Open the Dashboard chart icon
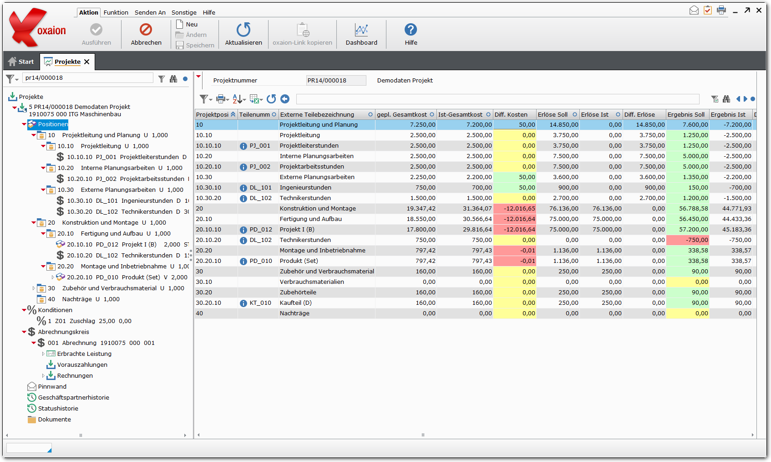The width and height of the screenshot is (771, 462). [361, 30]
